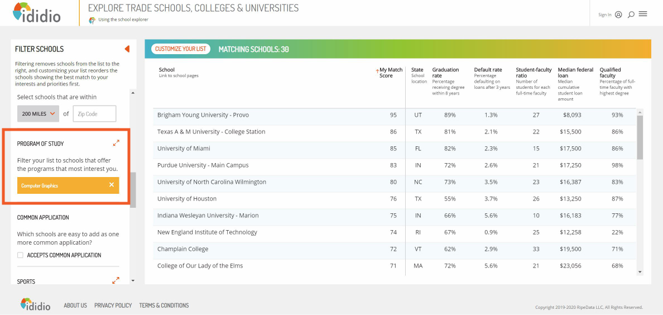
Task: Click the footer Ididio logo
Action: (35, 304)
